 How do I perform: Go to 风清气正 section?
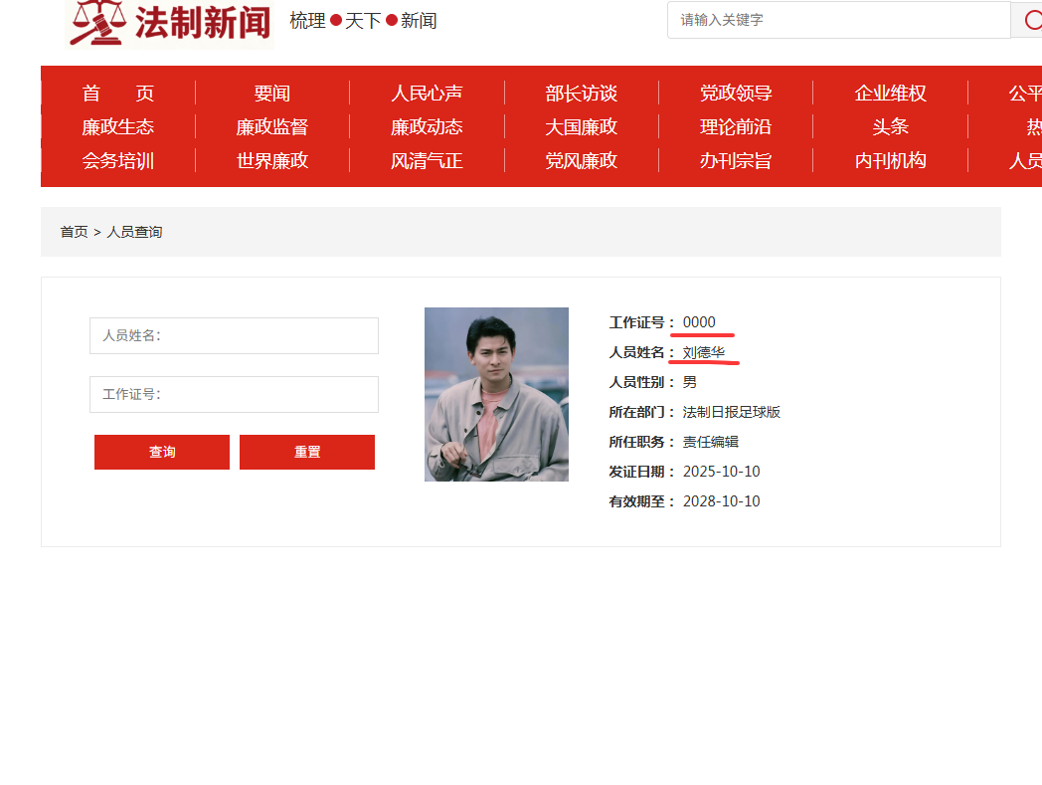(x=425, y=160)
